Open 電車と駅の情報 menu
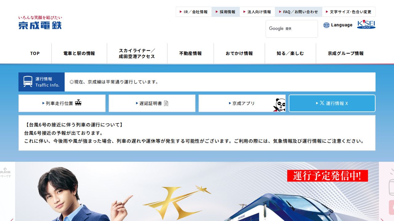Viewport: 394px width, 221px height. (79, 53)
